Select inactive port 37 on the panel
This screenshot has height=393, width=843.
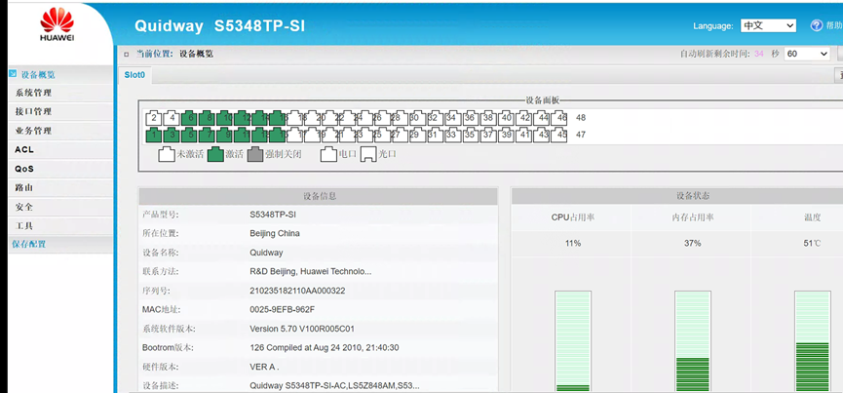tap(488, 135)
